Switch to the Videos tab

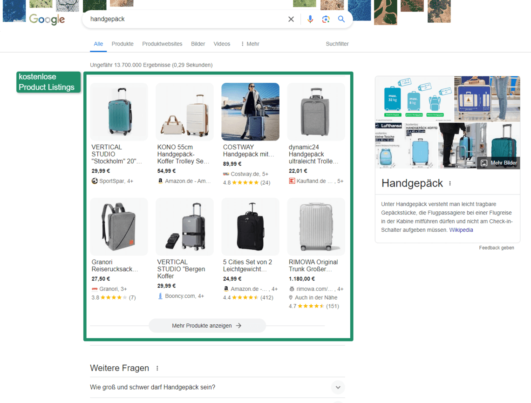coord(222,44)
